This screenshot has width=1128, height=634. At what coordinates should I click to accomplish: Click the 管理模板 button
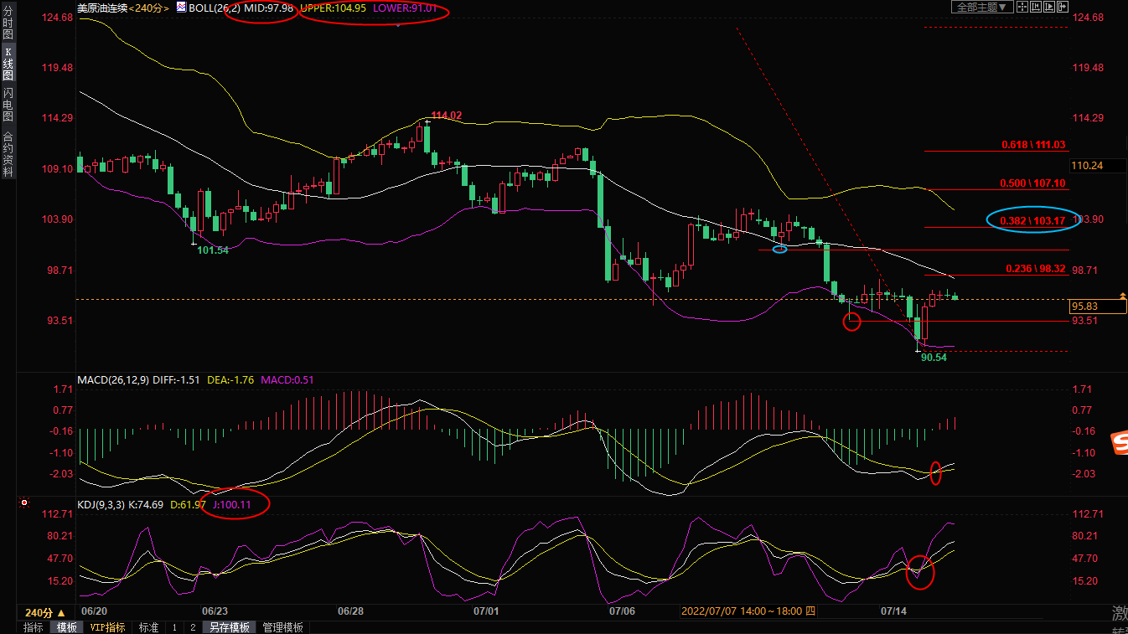point(283,627)
